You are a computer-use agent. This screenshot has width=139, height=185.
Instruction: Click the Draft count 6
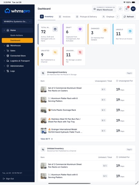[x=67, y=32]
